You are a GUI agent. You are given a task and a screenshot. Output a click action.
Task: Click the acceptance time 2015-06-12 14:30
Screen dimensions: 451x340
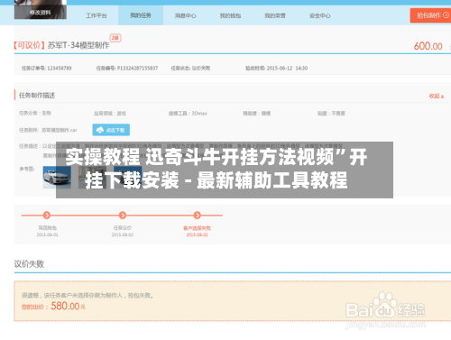point(287,69)
